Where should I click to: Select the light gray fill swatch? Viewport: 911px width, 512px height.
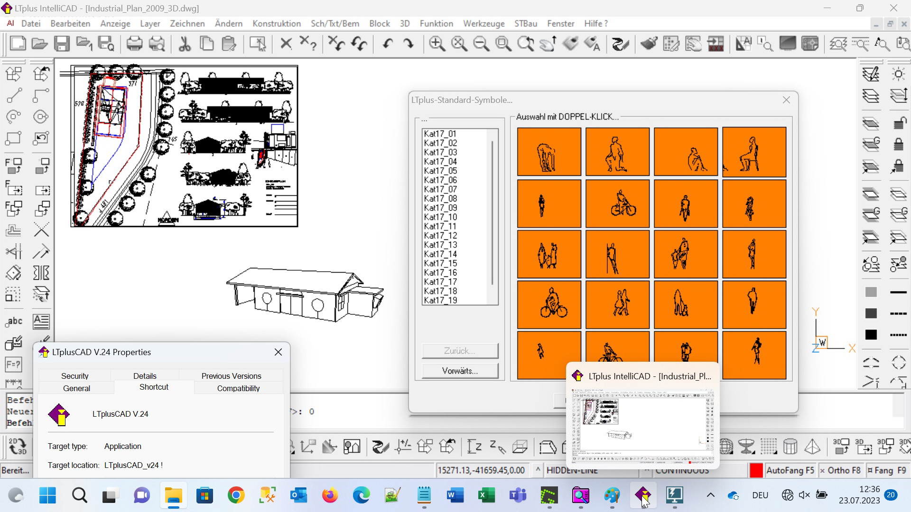871,292
